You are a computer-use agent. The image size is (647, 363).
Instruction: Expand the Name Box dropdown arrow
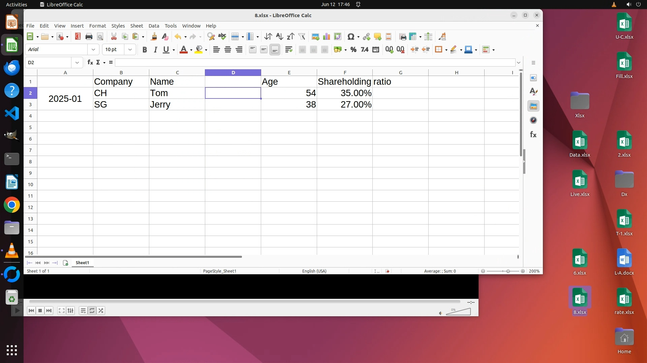point(77,63)
